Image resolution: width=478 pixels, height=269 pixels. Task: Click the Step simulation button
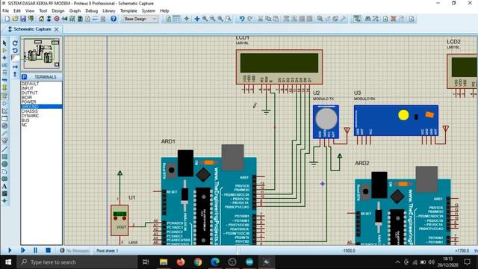(22, 250)
